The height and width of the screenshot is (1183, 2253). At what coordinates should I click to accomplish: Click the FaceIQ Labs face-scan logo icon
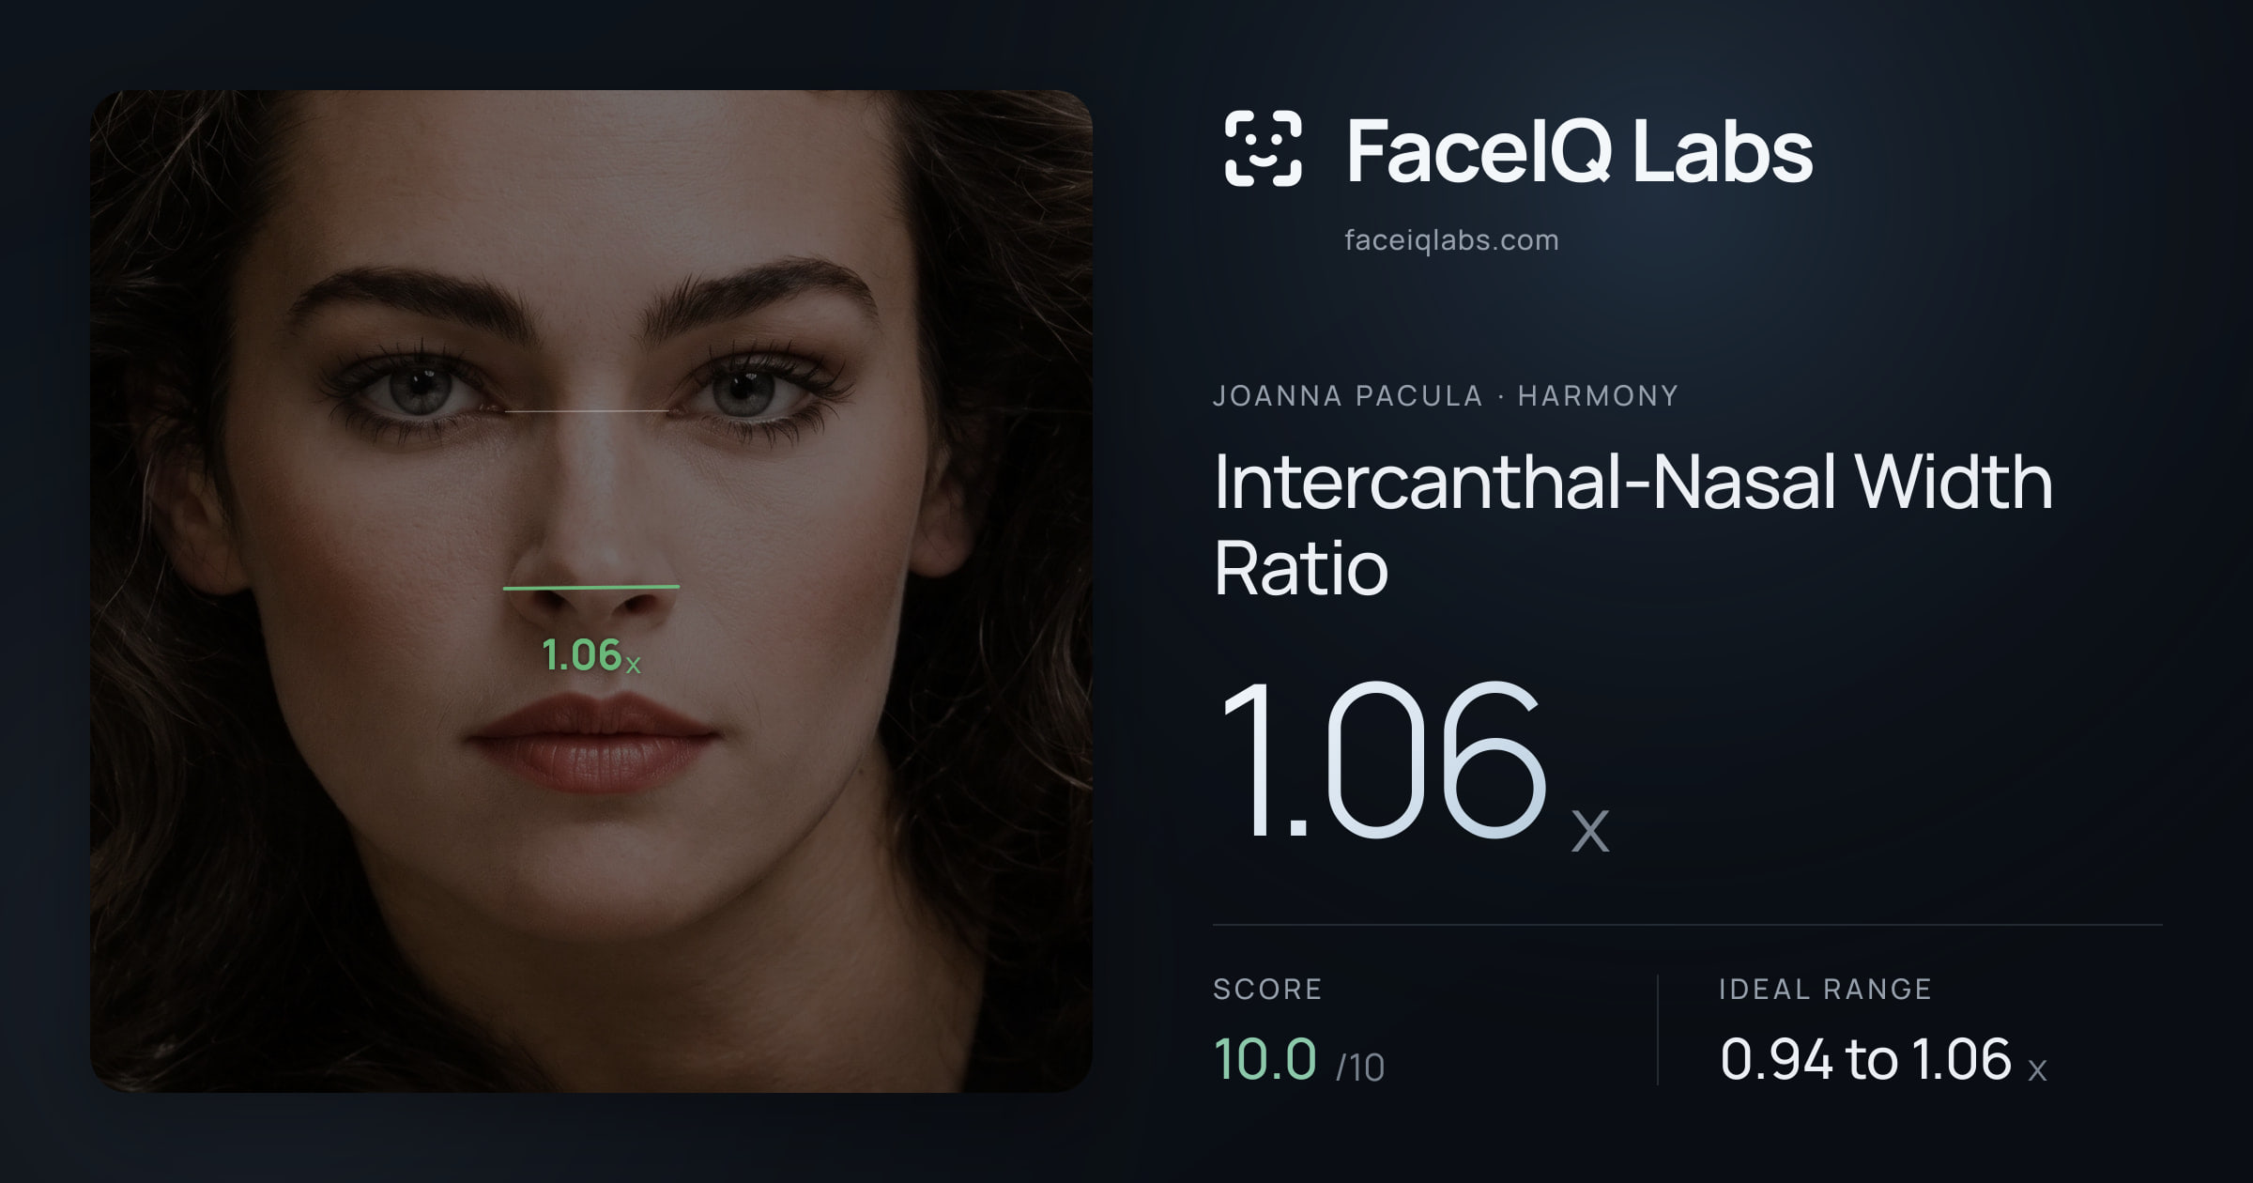pos(1263,148)
